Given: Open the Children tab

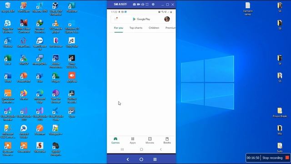Looking at the screenshot, I should pyautogui.click(x=154, y=28).
